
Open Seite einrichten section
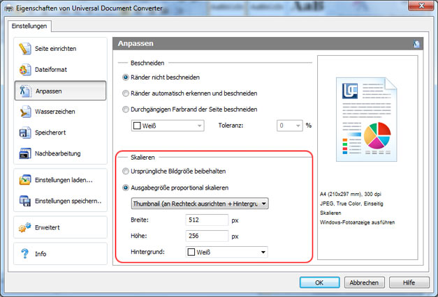pos(60,49)
